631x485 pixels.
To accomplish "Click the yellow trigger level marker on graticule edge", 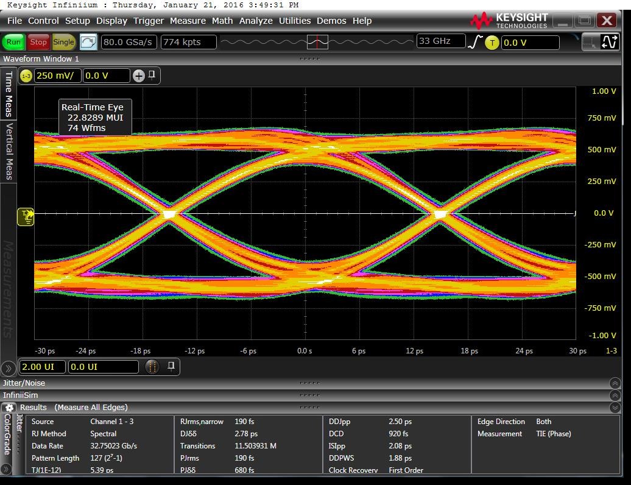I will point(26,216).
